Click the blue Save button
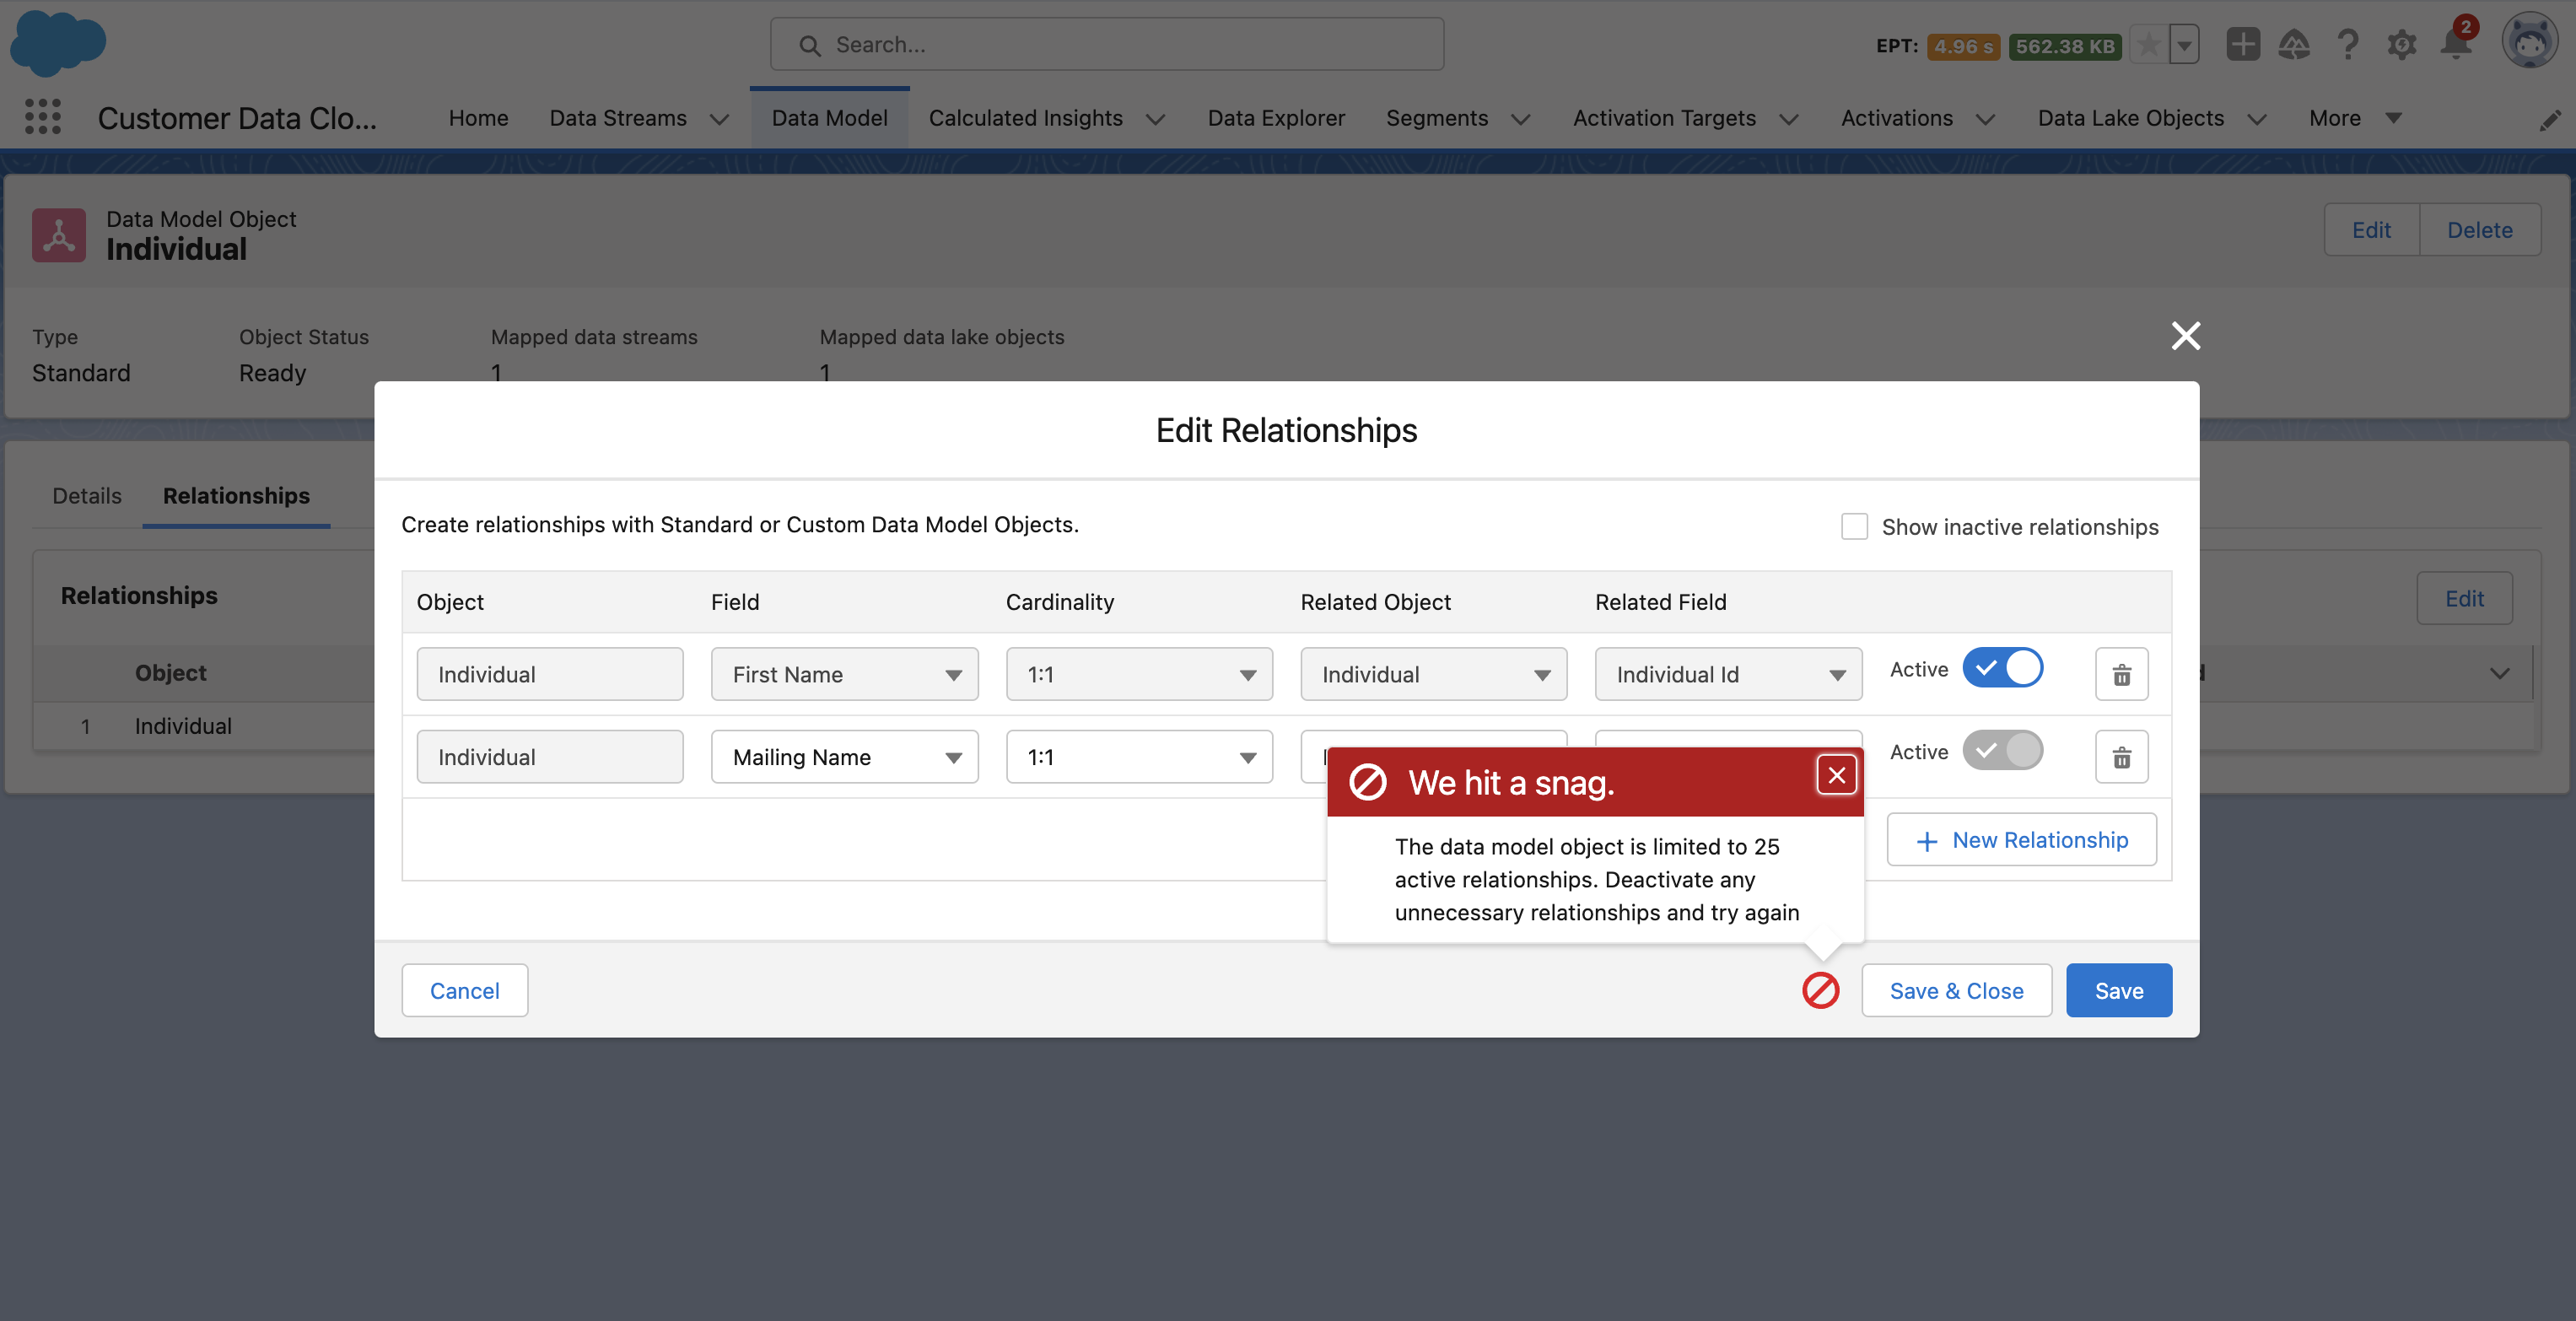2576x1321 pixels. (x=2119, y=991)
